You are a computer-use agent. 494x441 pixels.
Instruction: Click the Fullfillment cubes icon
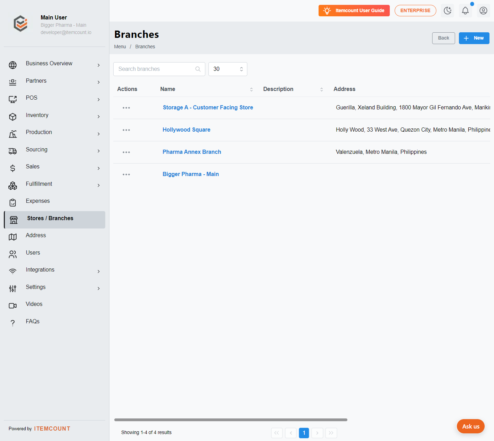[13, 185]
